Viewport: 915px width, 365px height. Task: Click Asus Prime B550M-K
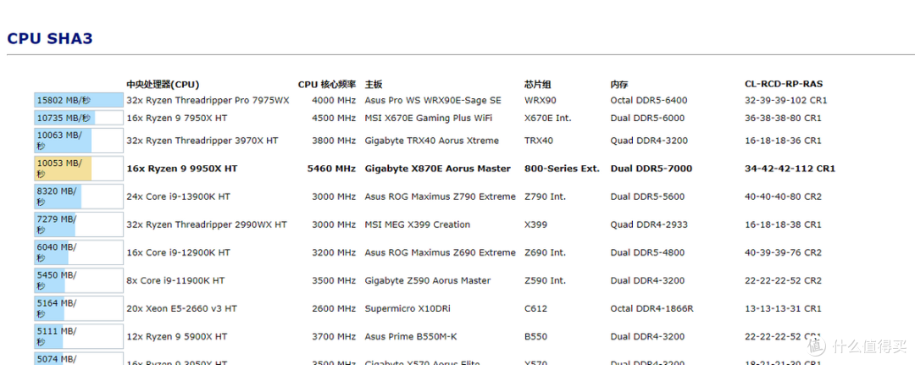(x=409, y=336)
